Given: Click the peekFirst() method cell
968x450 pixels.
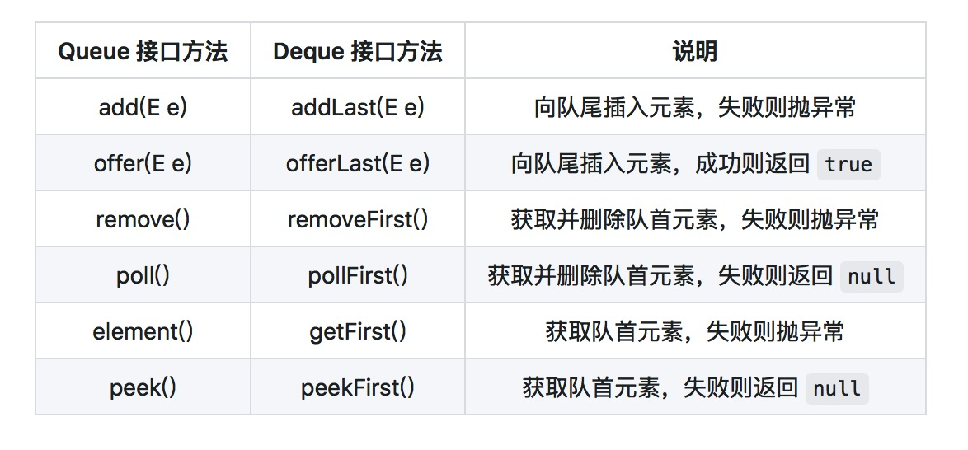Looking at the screenshot, I should (x=358, y=387).
